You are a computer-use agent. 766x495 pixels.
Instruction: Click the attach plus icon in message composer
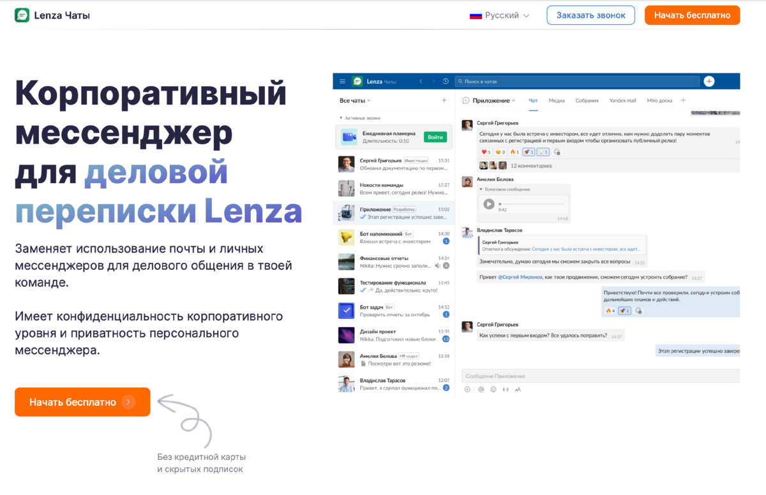tap(467, 389)
